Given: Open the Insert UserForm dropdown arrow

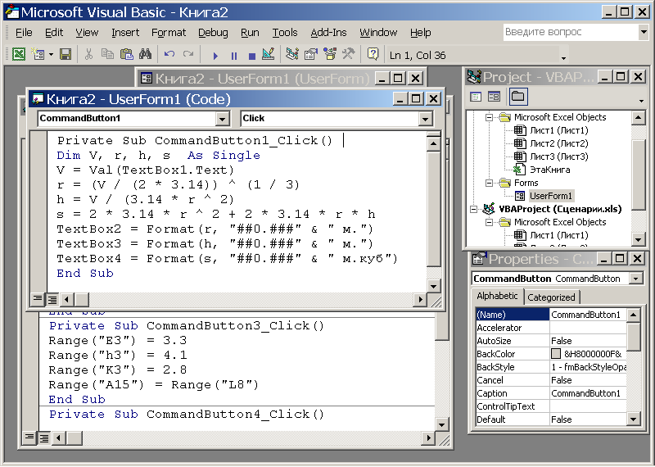Looking at the screenshot, I should coord(51,54).
